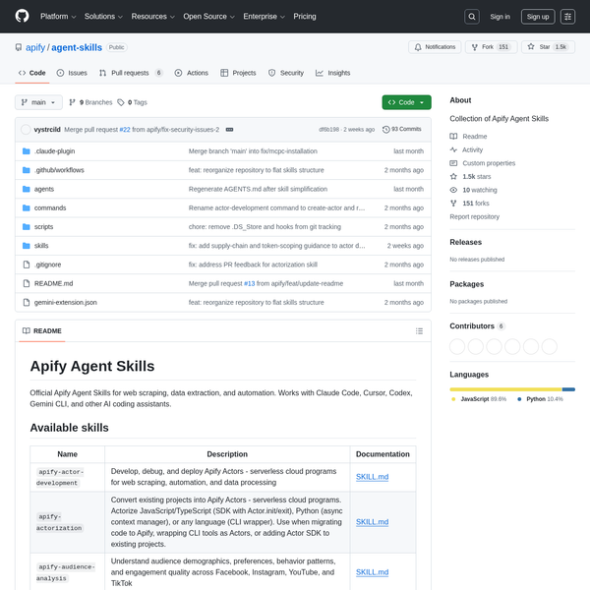Open SKILL.md for apify-actor-development
590x590 pixels.
pos(372,477)
